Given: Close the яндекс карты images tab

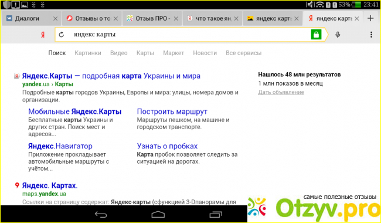Looking at the screenshot, I should tap(297, 18).
